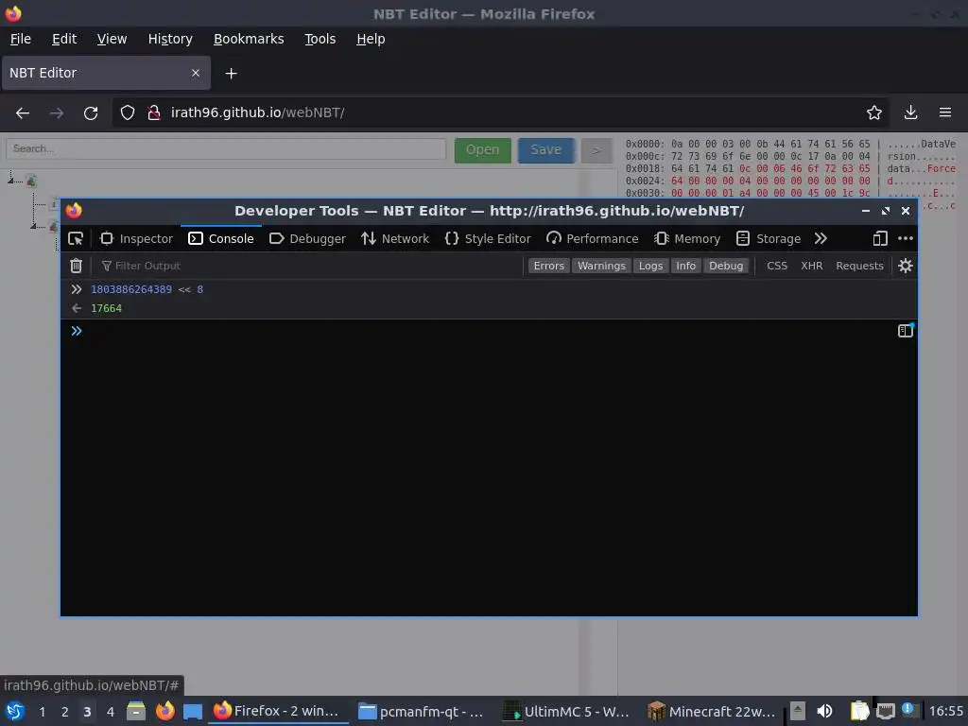Launch the file manager from the panel
968x726 pixels.
136,711
